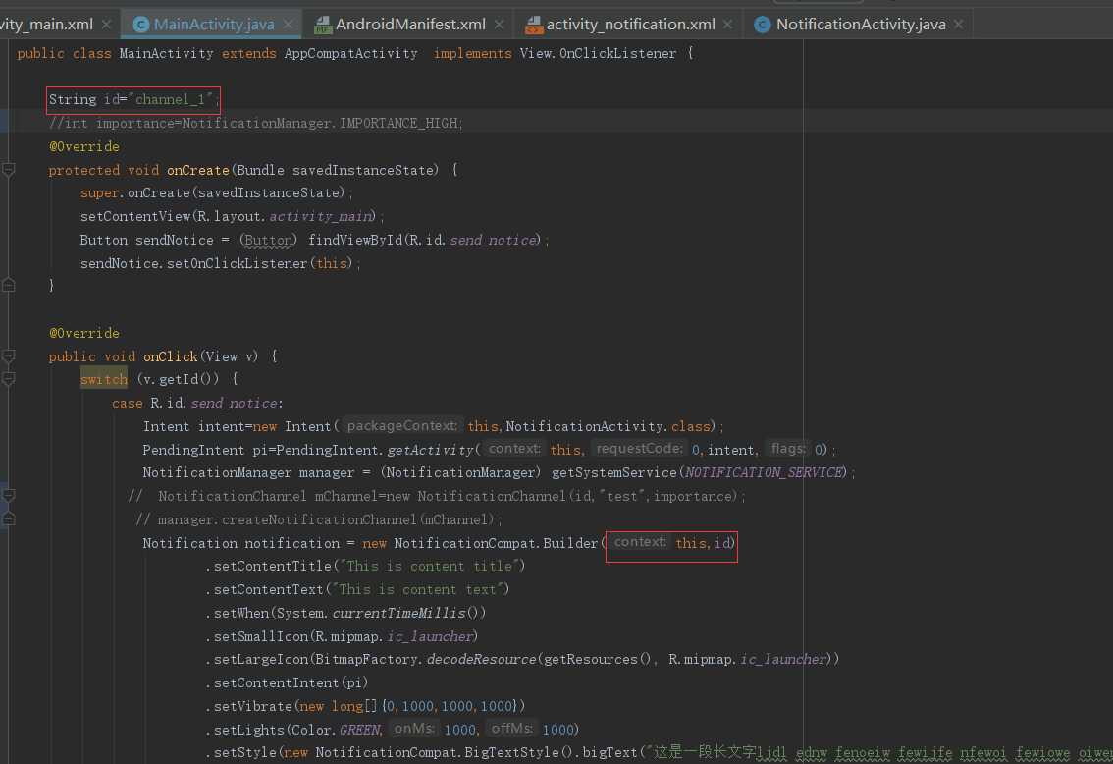Click the underlined (Button) cast

268,240
